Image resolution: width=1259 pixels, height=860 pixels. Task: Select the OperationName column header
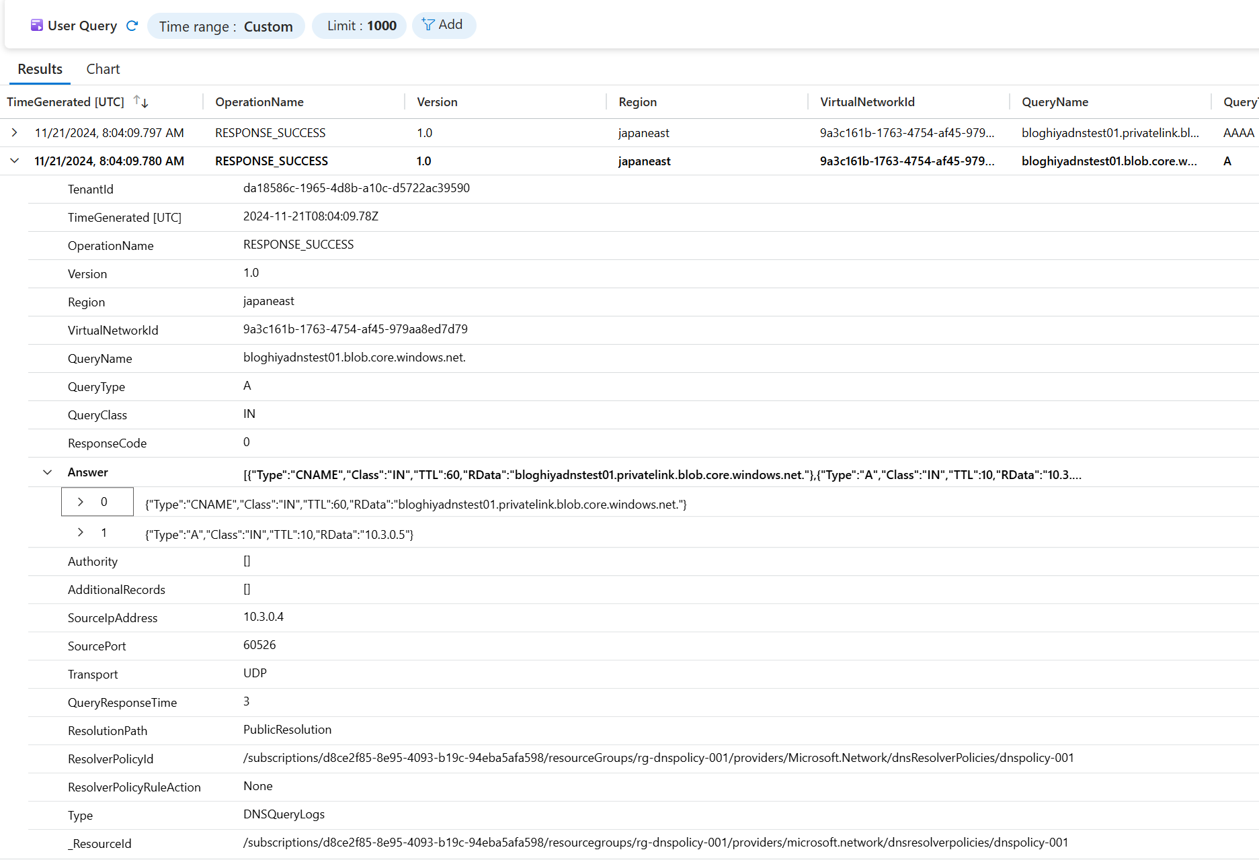tap(259, 102)
